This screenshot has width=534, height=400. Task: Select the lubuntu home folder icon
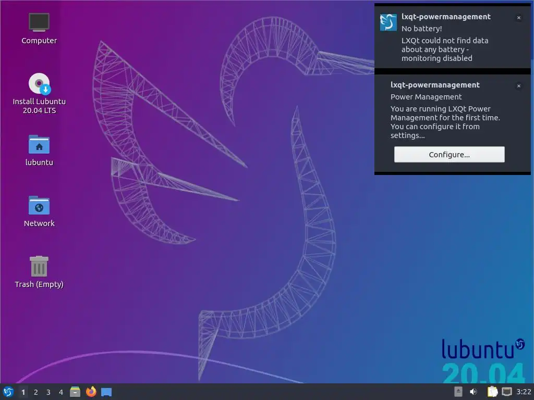(39, 151)
